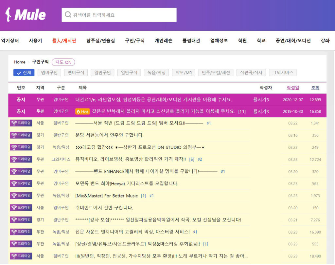Open notice about 대관료1/n 라인업모집
Image resolution: width=335 pixels, height=265 pixels.
tap(154, 100)
